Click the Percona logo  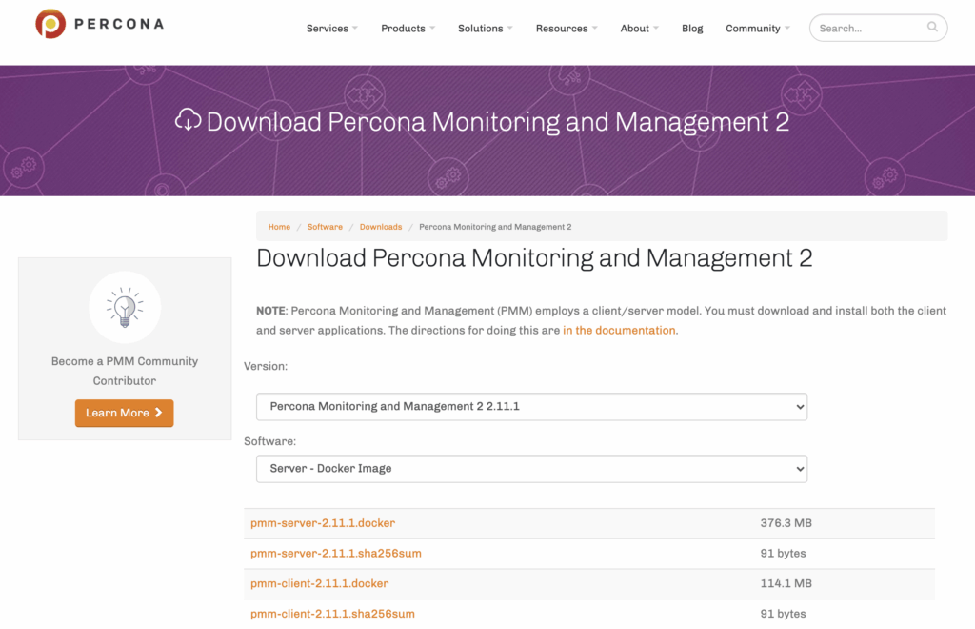(98, 24)
